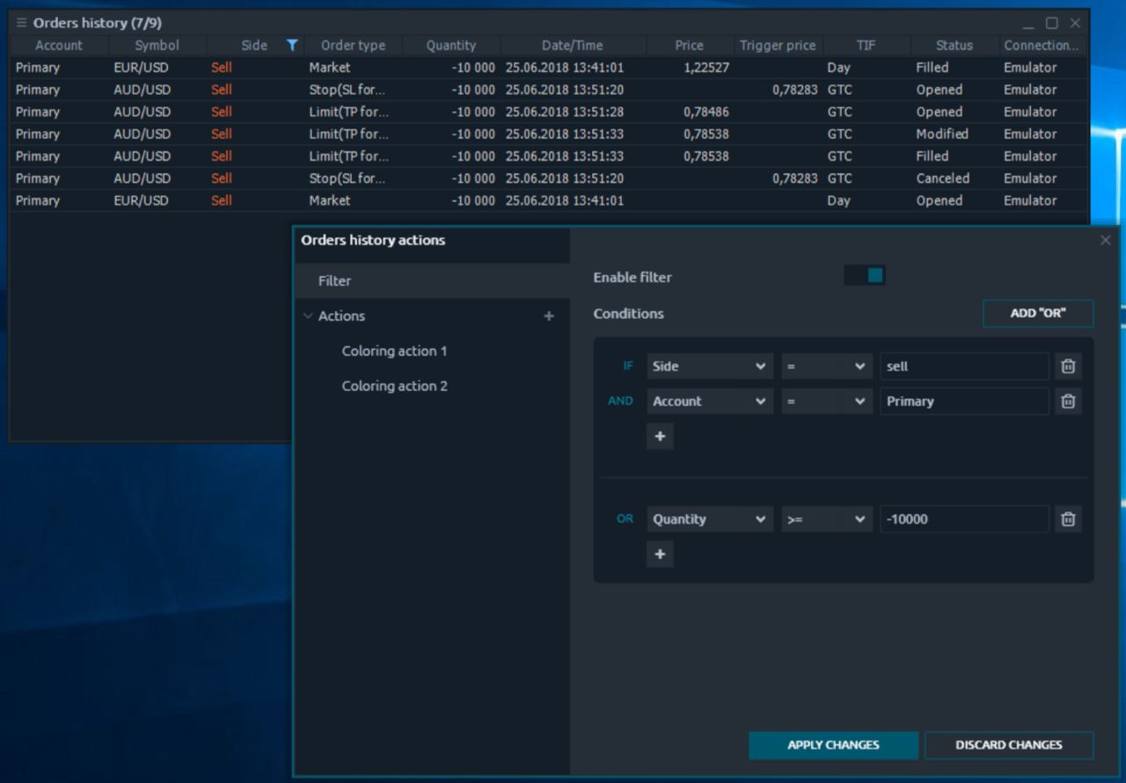Select the Filter menu item
The height and width of the screenshot is (783, 1126).
click(335, 281)
